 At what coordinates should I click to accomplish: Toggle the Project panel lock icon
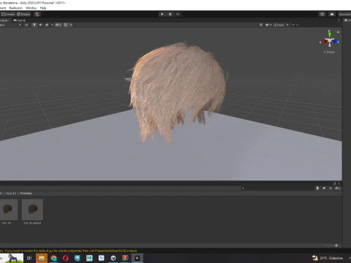click(x=335, y=183)
